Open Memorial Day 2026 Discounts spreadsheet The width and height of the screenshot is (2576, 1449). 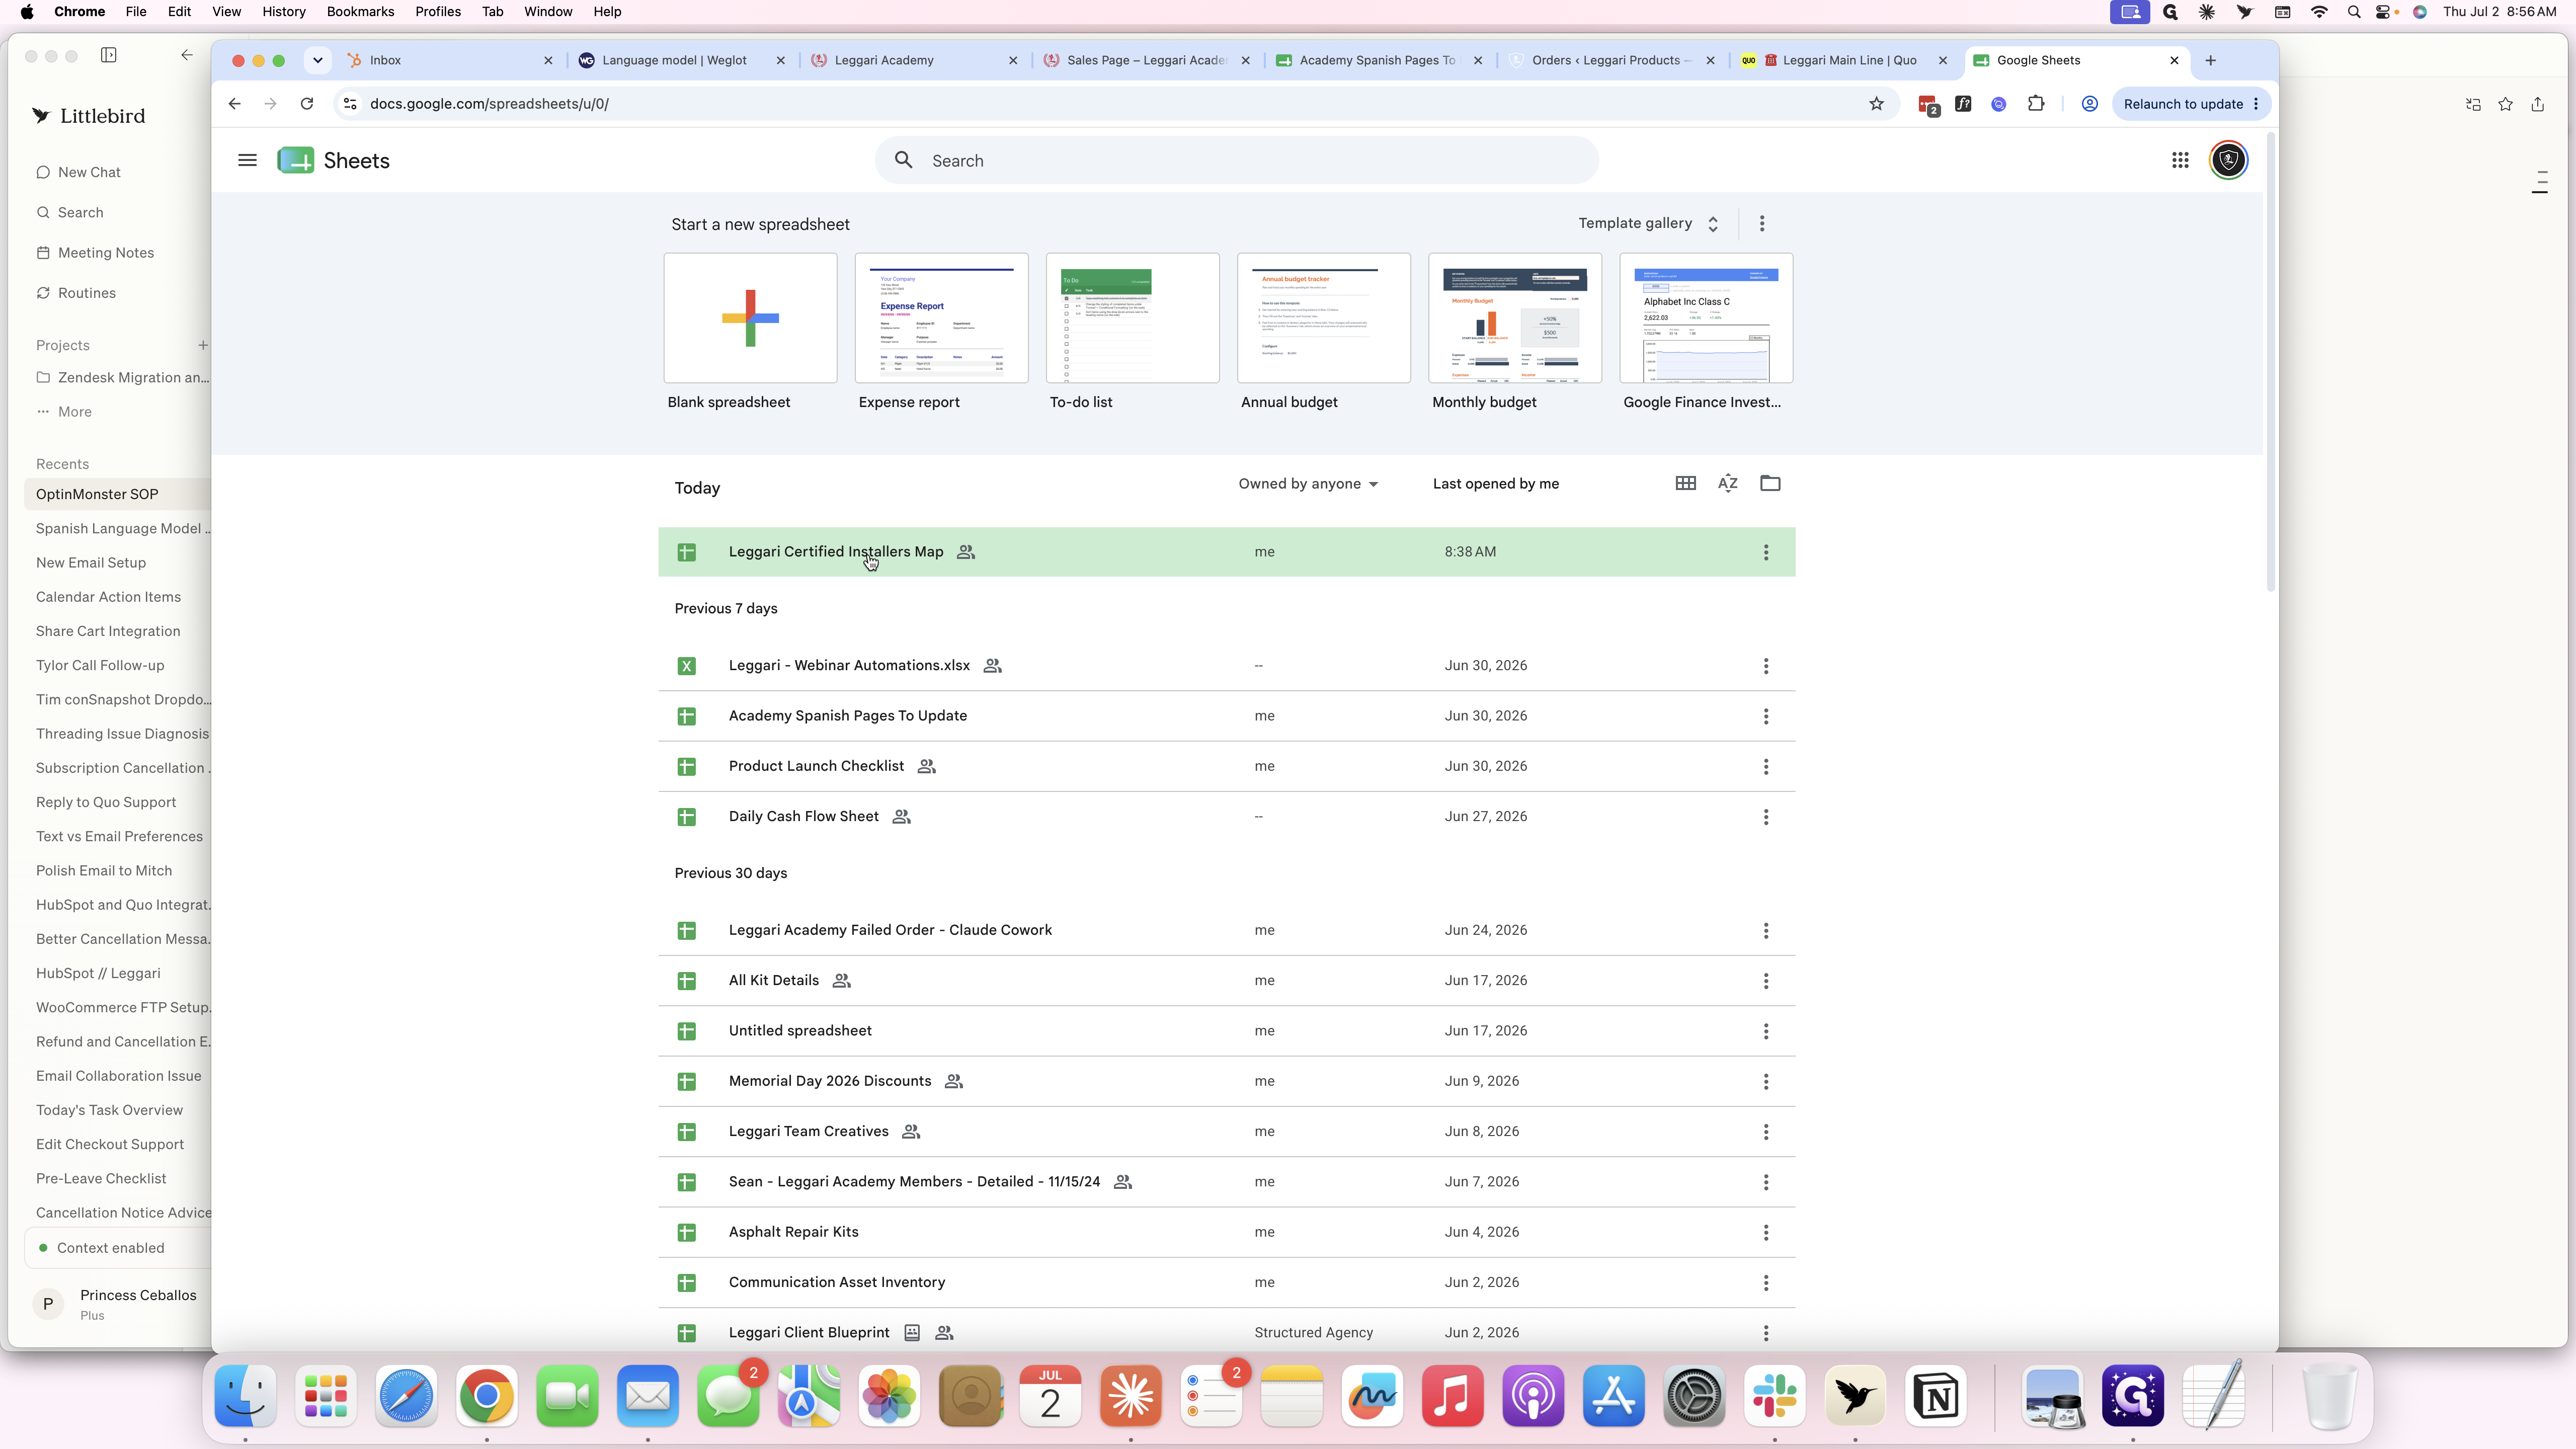point(1226,1081)
